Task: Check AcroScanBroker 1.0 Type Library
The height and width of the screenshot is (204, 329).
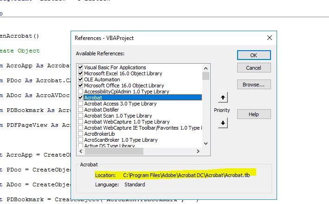Action: 80,140
